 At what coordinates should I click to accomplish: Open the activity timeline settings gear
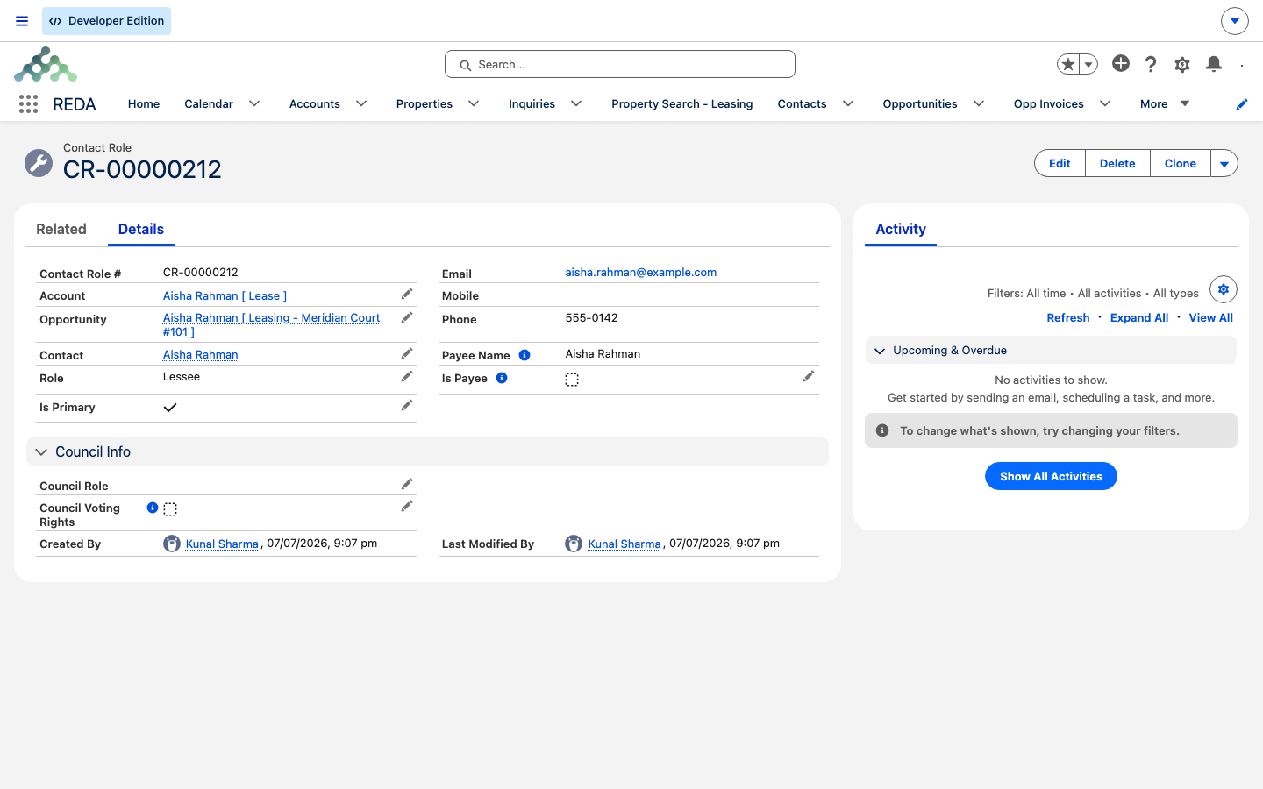(1224, 289)
